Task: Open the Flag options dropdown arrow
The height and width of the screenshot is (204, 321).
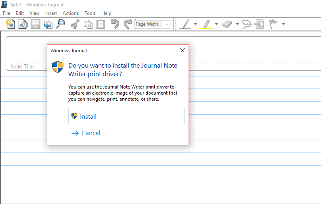Action: [x=283, y=24]
